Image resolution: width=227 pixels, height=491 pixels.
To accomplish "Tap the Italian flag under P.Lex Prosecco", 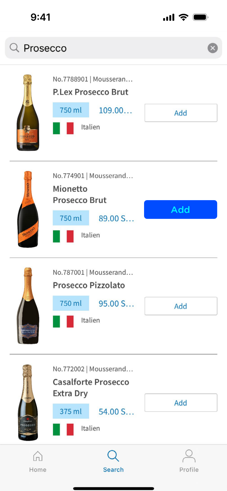I will tap(63, 128).
